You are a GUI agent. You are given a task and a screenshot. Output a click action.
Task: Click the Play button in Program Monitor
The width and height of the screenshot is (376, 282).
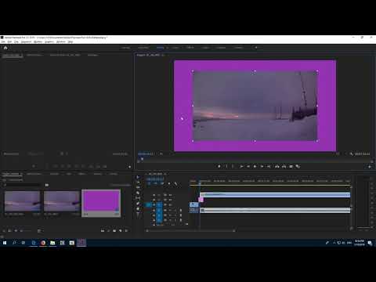pos(255,166)
